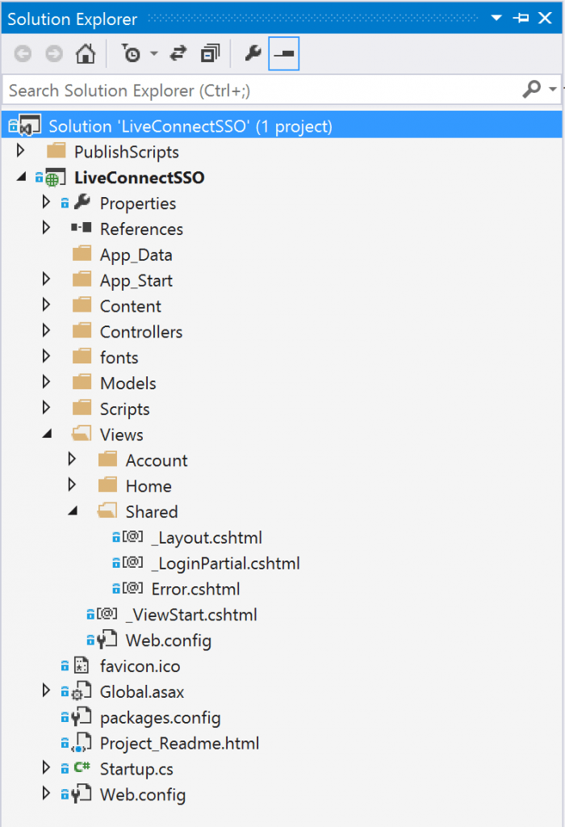Open the Pending Changes Filter clock icon
Image resolution: width=565 pixels, height=827 pixels.
coord(132,53)
